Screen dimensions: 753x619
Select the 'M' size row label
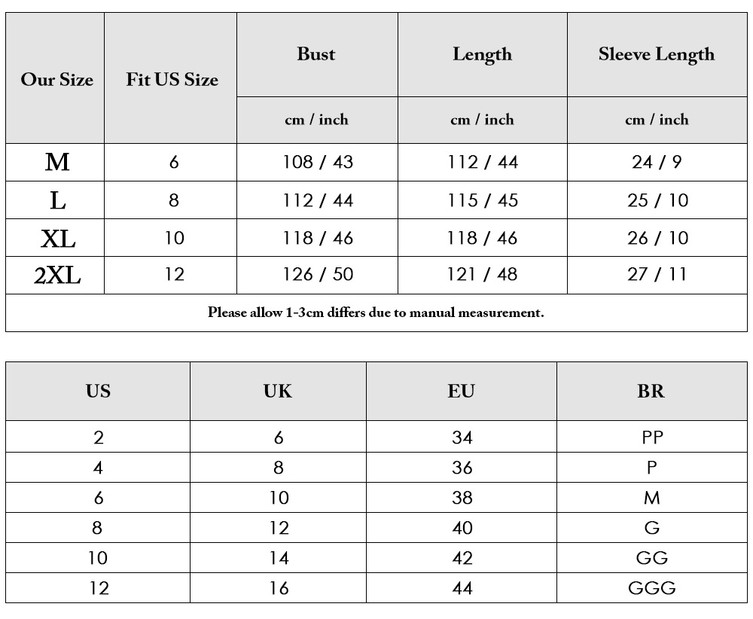pos(57,162)
